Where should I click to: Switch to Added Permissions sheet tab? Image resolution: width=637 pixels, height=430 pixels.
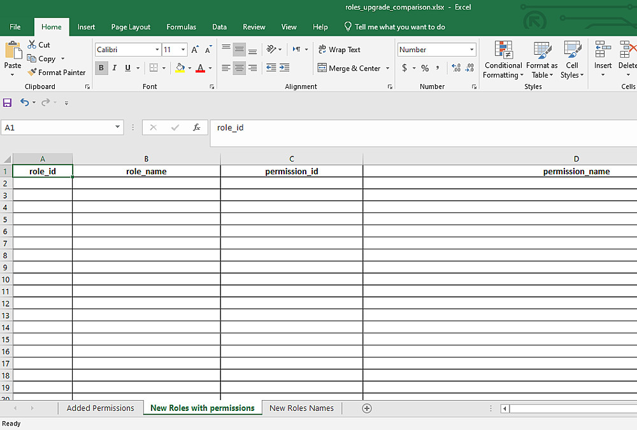100,408
